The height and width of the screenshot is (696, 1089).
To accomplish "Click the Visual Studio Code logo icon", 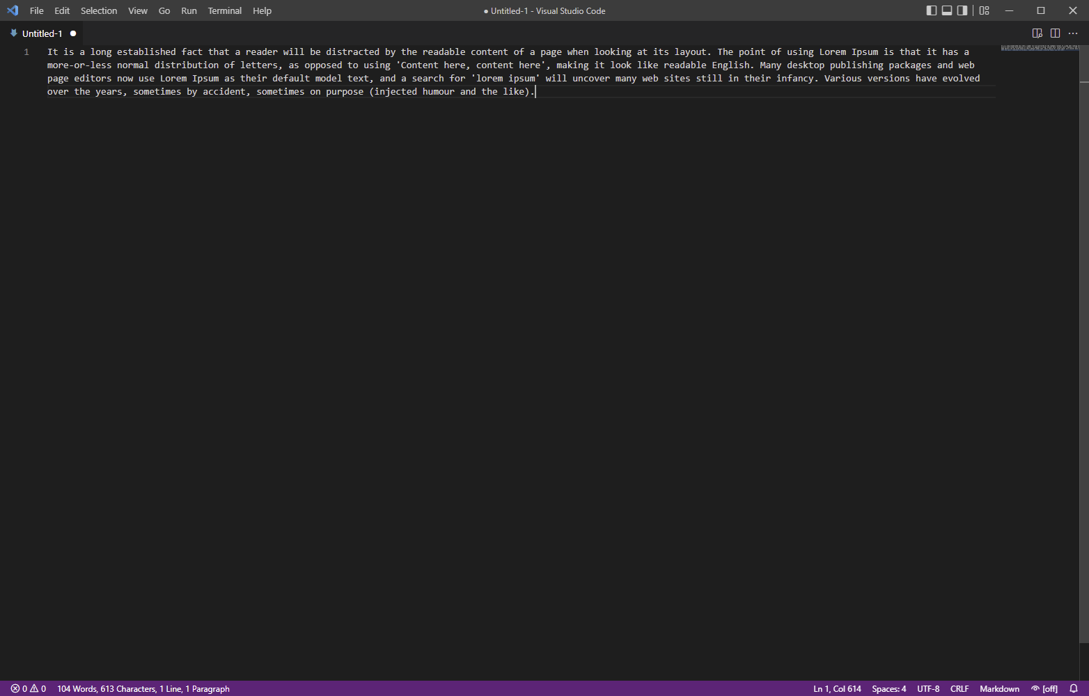I will tap(13, 10).
